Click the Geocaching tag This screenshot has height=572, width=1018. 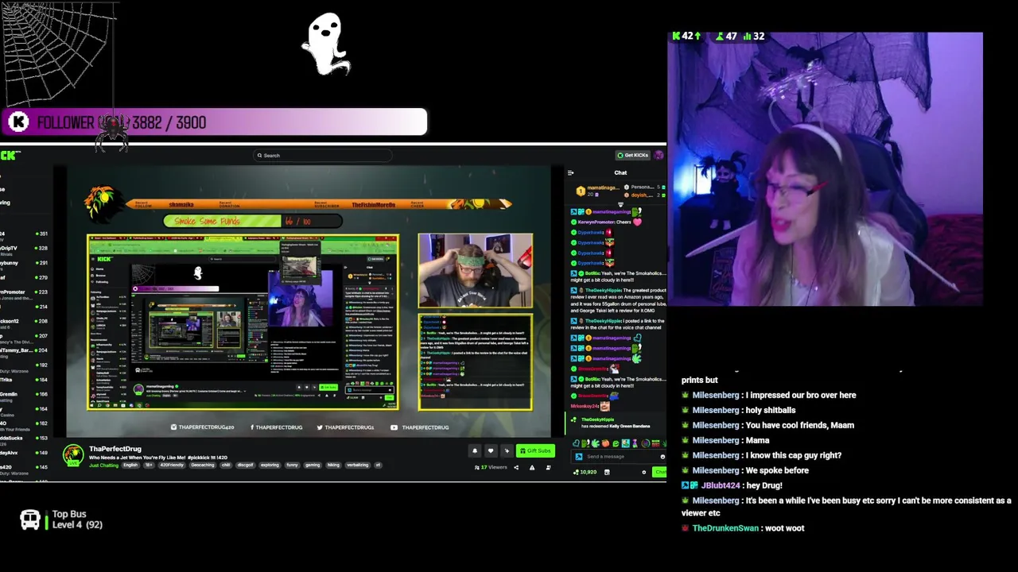202,466
